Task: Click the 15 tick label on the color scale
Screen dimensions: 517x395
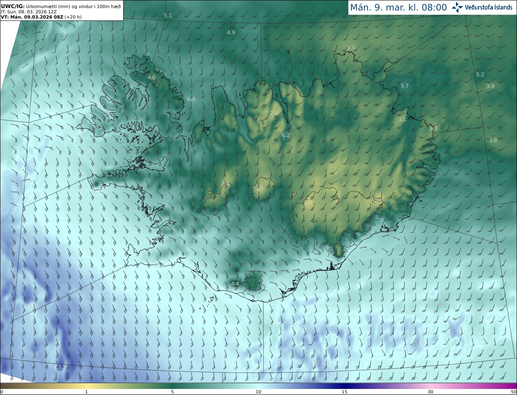Action: 345,392
